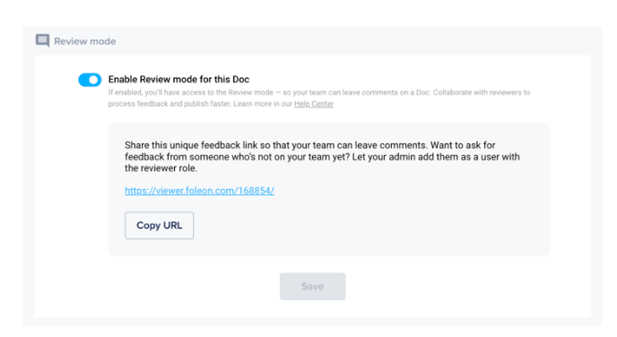Open the Help Center link
Image resolution: width=617 pixels, height=337 pixels.
314,104
